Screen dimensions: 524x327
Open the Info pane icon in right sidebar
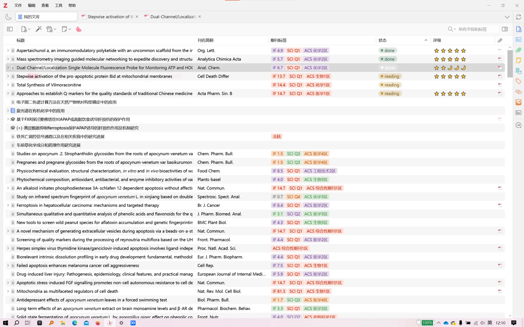point(519,29)
